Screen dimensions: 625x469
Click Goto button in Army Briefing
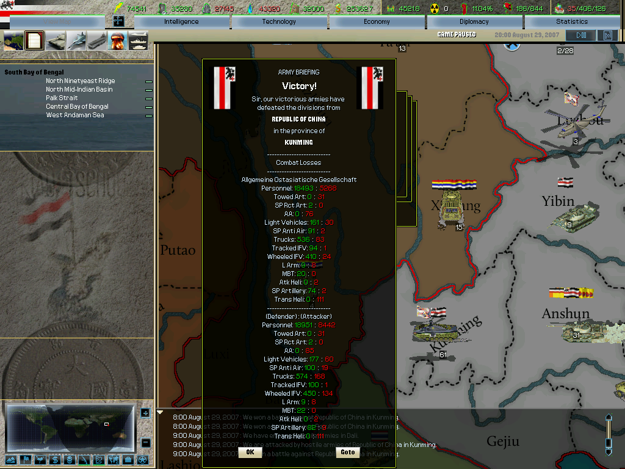point(347,453)
